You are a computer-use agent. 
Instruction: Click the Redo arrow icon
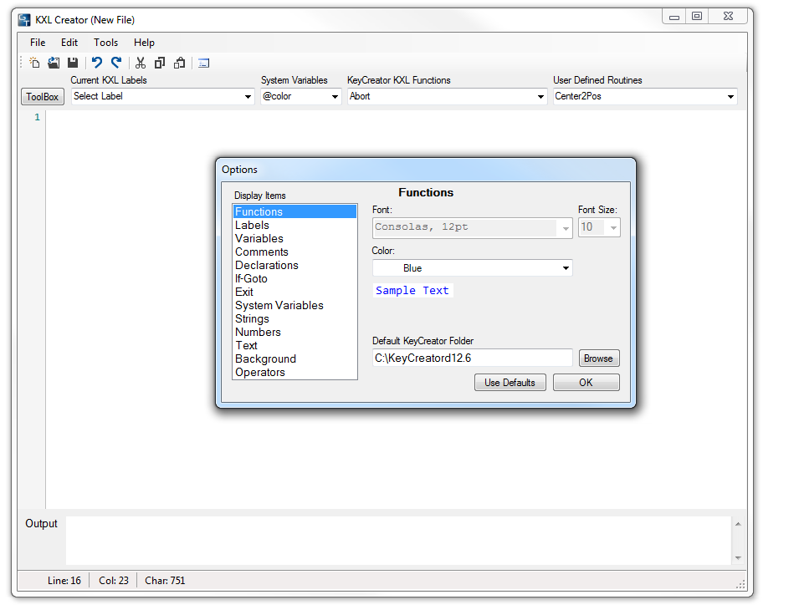click(x=116, y=63)
